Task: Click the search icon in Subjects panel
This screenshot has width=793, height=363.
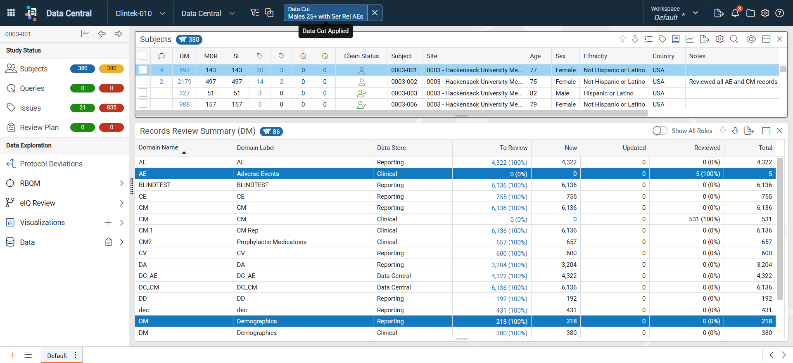Action: click(734, 39)
